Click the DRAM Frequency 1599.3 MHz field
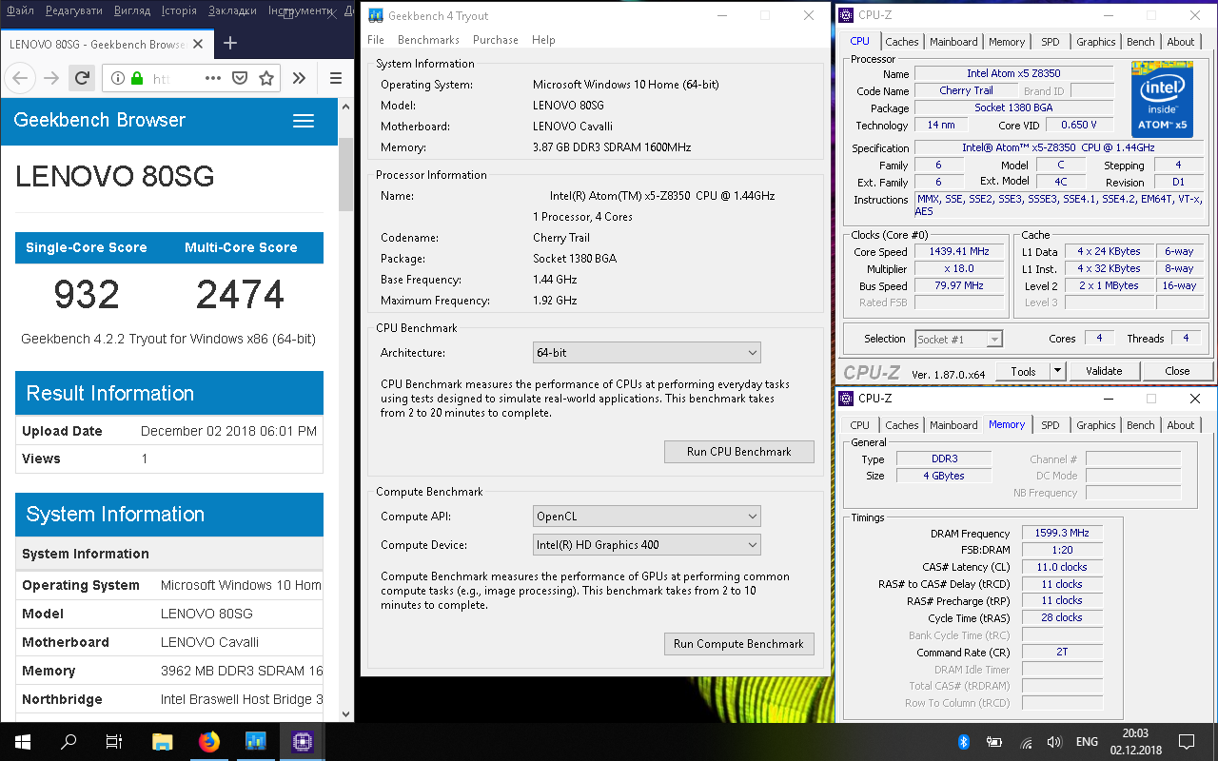This screenshot has height=761, width=1218. pos(1062,534)
